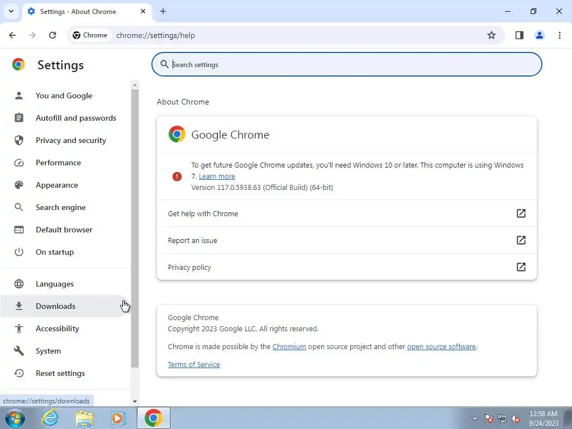The image size is (572, 429).
Task: Click external link icon for Get help
Action: (x=521, y=213)
